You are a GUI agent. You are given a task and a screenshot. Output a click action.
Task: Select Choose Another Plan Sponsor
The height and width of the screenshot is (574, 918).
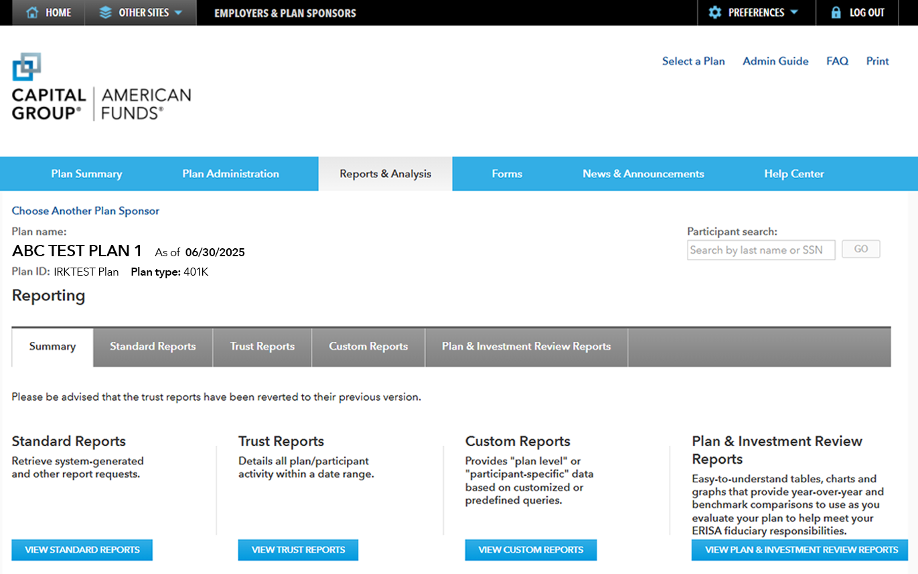point(85,211)
